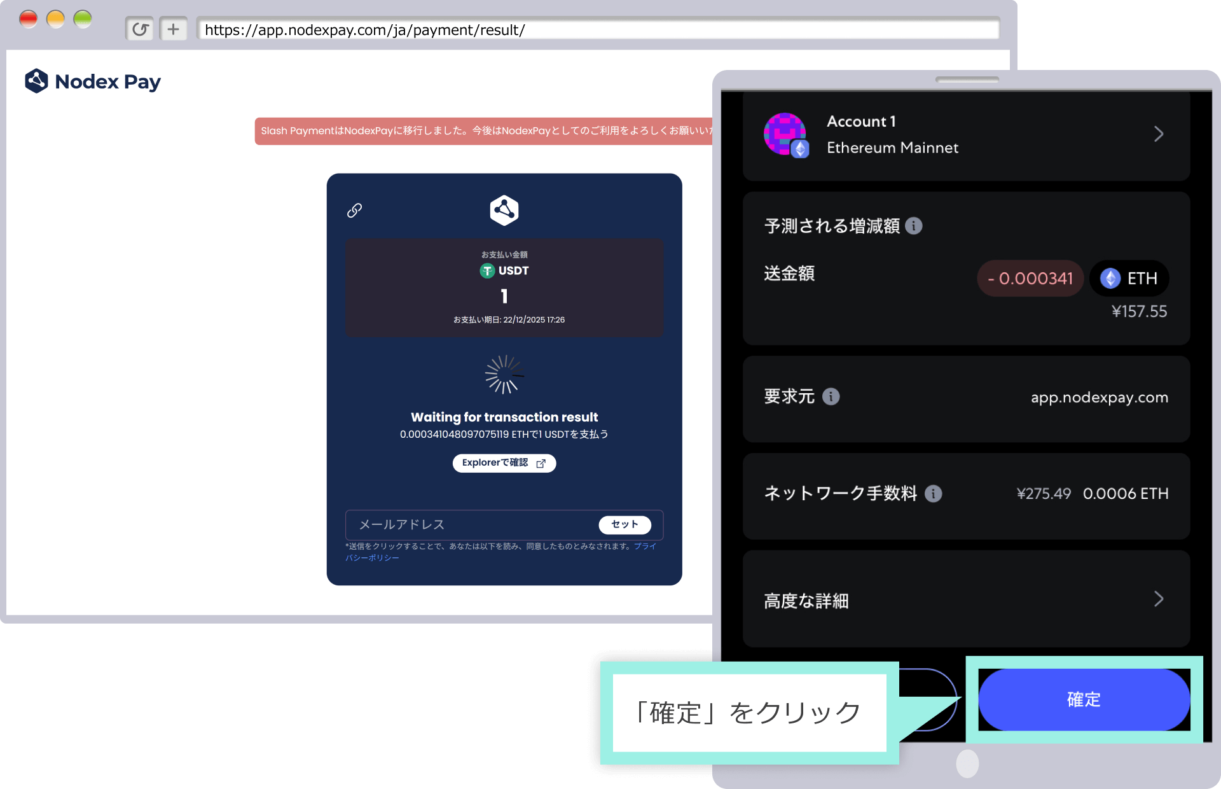Click the transaction progress spinner
Screen dimensions: 1221x789
504,375
